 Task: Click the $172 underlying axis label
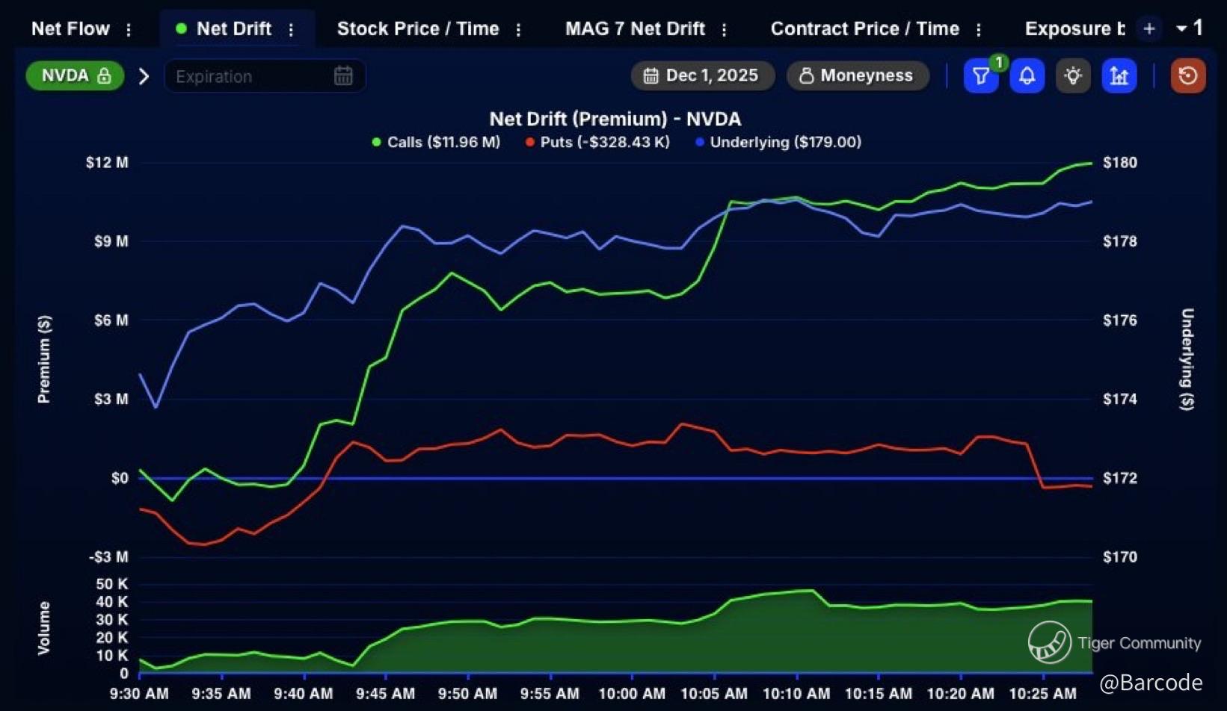pos(1120,478)
